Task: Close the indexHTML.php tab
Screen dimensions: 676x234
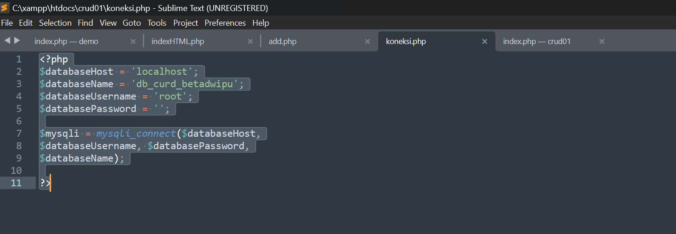Action: (x=250, y=41)
